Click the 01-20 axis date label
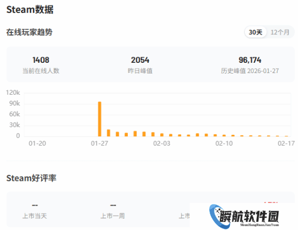This screenshot has height=230, width=298. (x=37, y=143)
